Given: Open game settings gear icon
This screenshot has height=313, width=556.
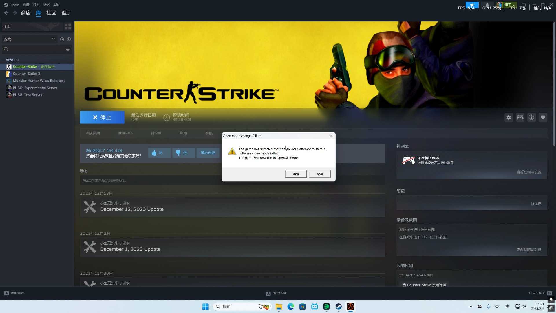Looking at the screenshot, I should pyautogui.click(x=509, y=117).
